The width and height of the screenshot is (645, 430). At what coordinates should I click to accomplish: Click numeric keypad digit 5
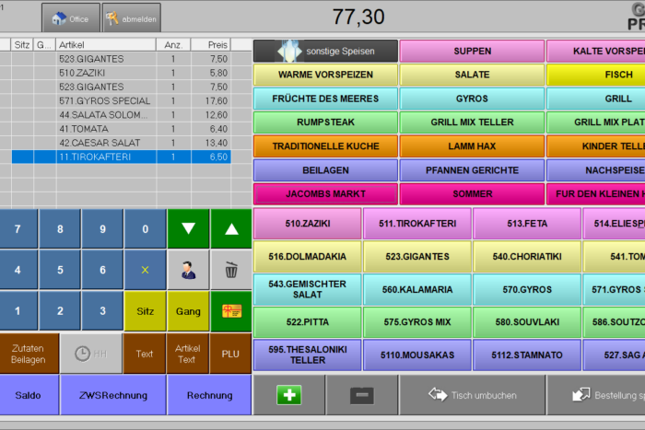click(x=60, y=270)
